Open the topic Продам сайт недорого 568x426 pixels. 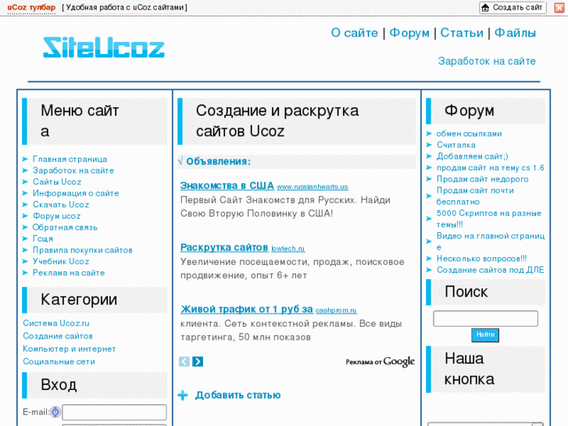[483, 179]
